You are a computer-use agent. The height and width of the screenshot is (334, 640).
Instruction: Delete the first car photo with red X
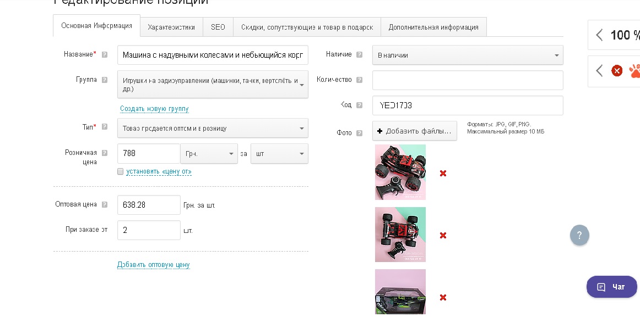click(x=443, y=174)
